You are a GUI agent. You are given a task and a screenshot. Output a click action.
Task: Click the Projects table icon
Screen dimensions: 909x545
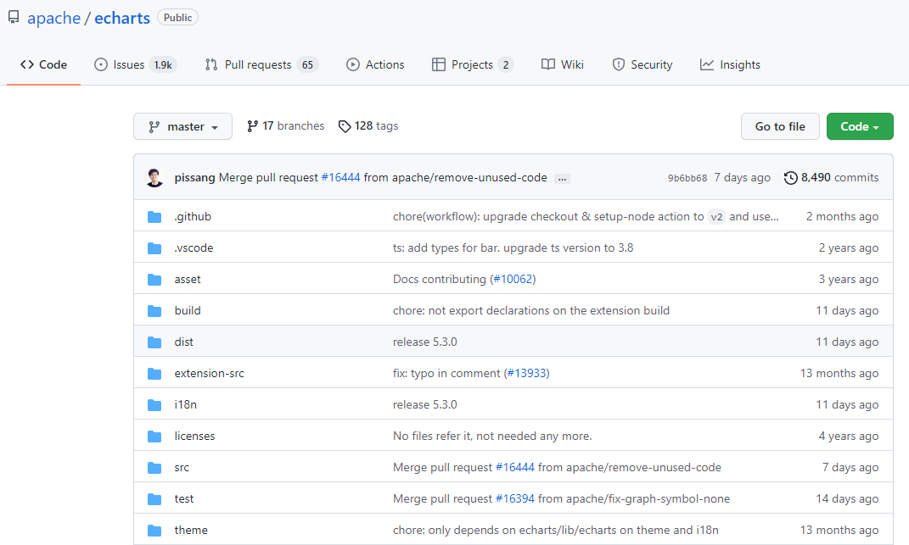(x=439, y=64)
